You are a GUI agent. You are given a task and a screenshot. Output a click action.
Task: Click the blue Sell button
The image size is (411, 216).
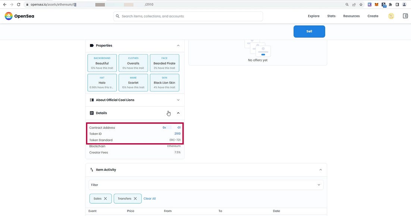click(309, 31)
